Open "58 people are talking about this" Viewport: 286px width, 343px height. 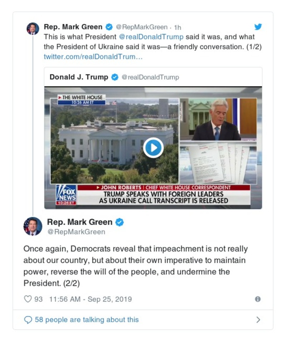[x=87, y=320]
